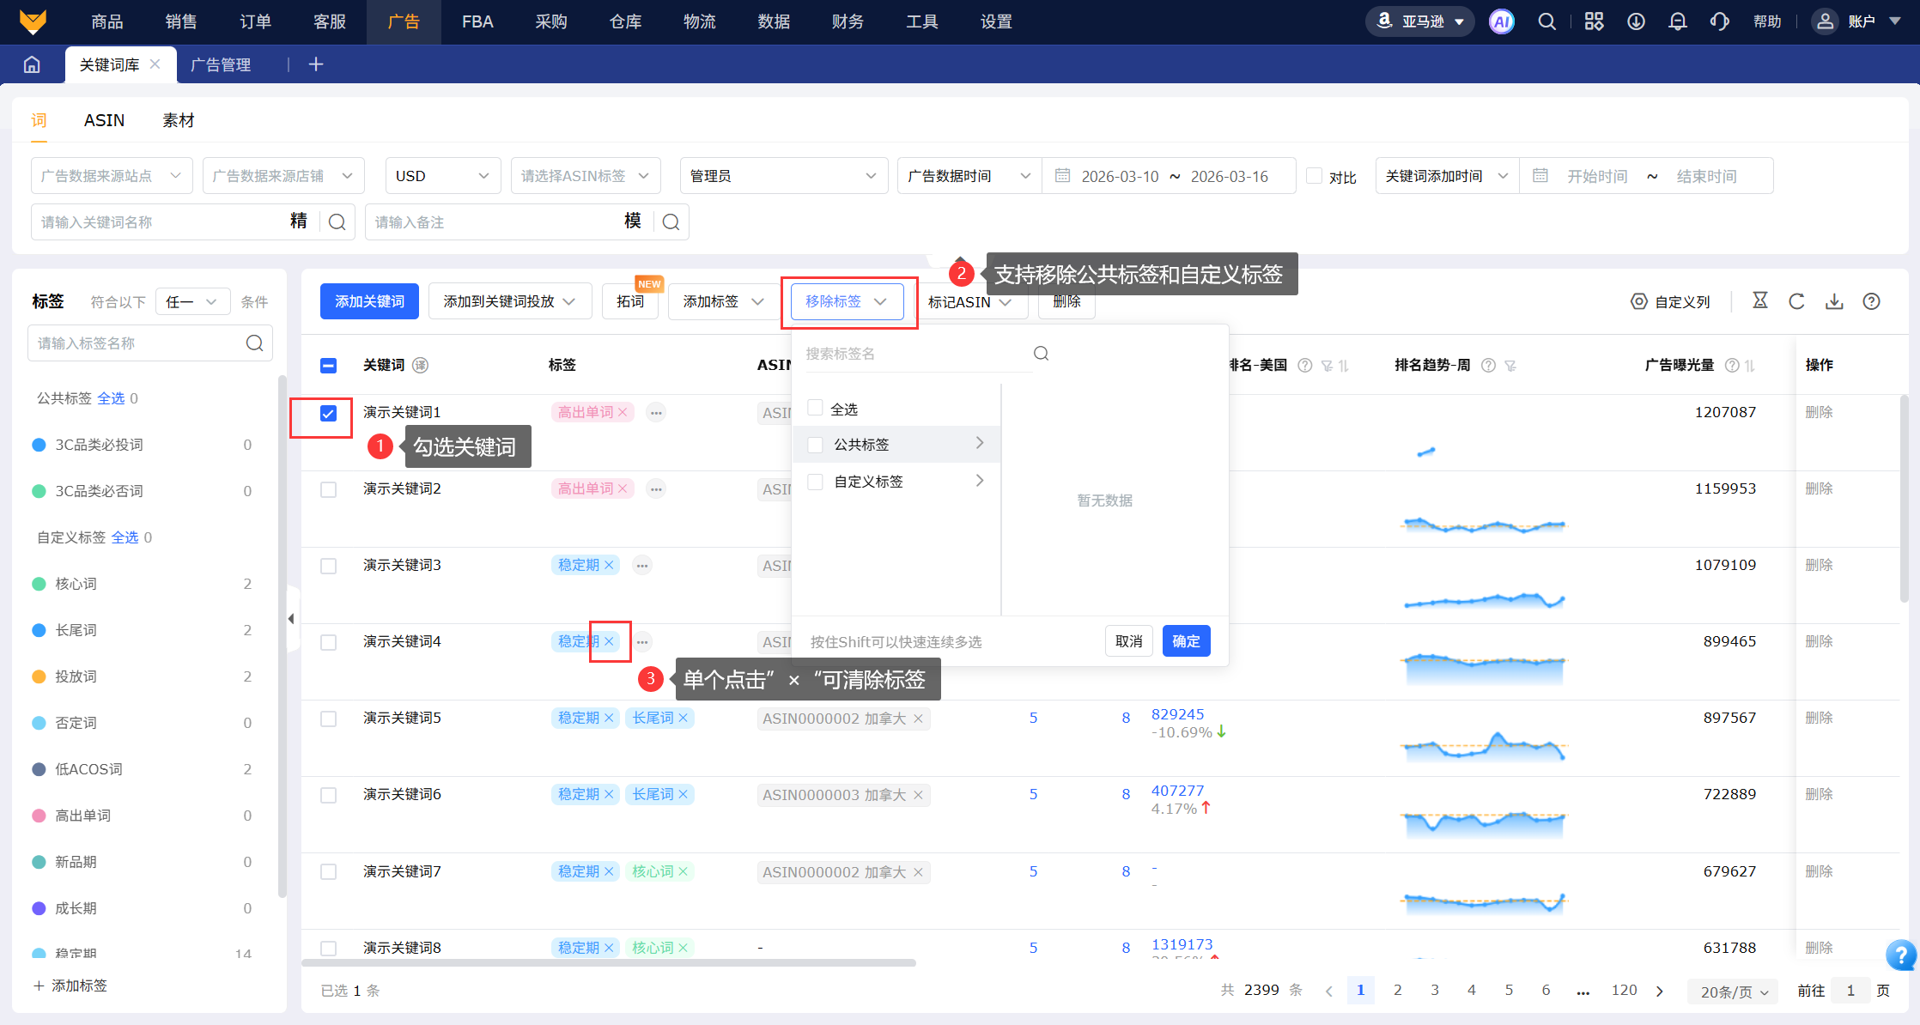The image size is (1920, 1025).
Task: Open the USD currency dropdown
Action: pos(442,176)
